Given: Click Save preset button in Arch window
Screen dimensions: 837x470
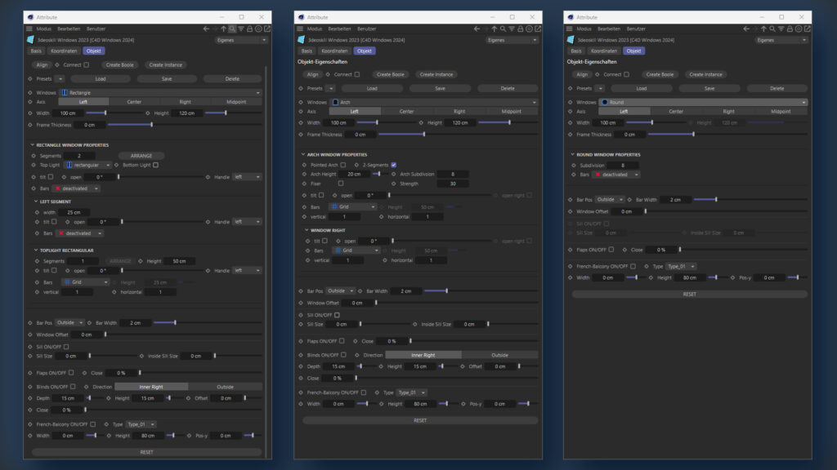Looking at the screenshot, I should pos(440,88).
